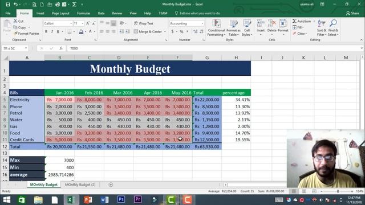
Task: Open the Merge & Center dropdown arrow
Action: click(x=165, y=32)
